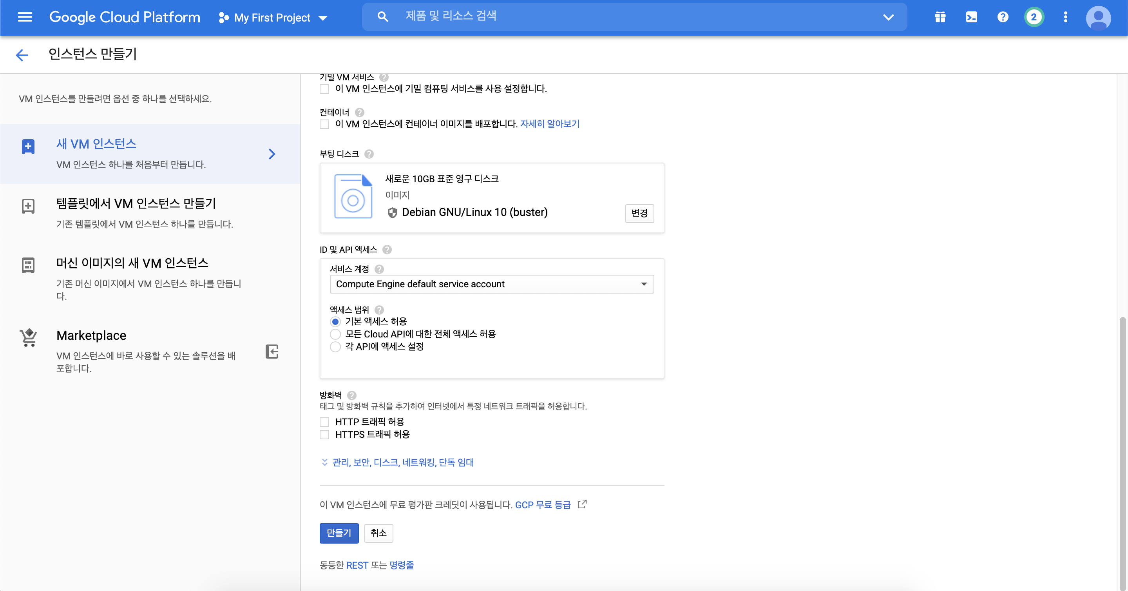
Task: Enable the 컨테이너 image deploy checkbox
Action: 324,124
